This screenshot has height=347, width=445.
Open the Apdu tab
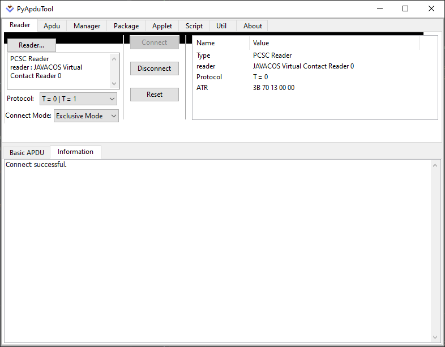[x=52, y=26]
